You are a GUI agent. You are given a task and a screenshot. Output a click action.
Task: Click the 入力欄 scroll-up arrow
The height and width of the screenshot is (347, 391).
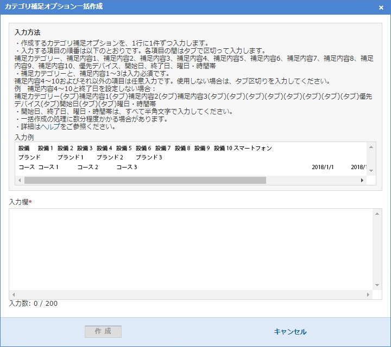[377, 214]
